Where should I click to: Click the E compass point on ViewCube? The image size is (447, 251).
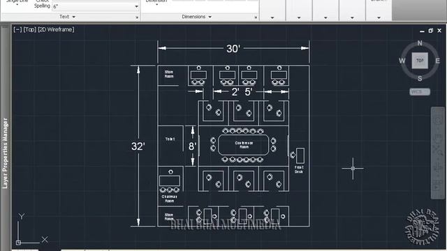point(438,61)
